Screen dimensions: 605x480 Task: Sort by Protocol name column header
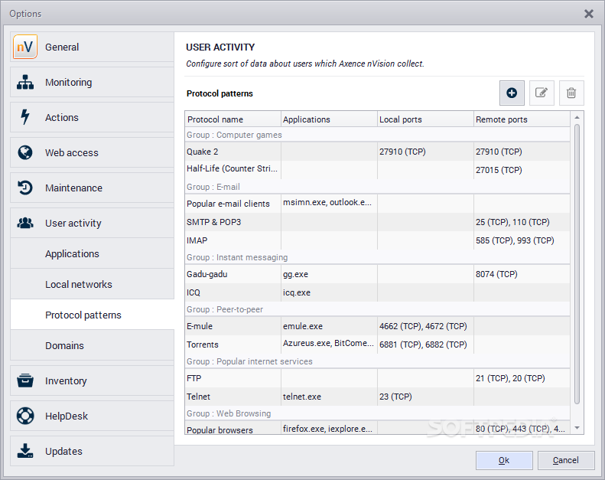pyautogui.click(x=233, y=119)
